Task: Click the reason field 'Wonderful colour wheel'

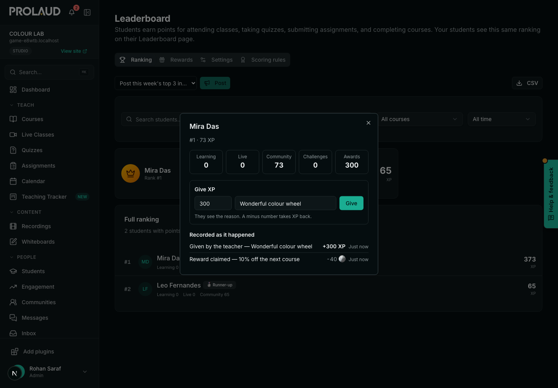Action: pyautogui.click(x=286, y=203)
